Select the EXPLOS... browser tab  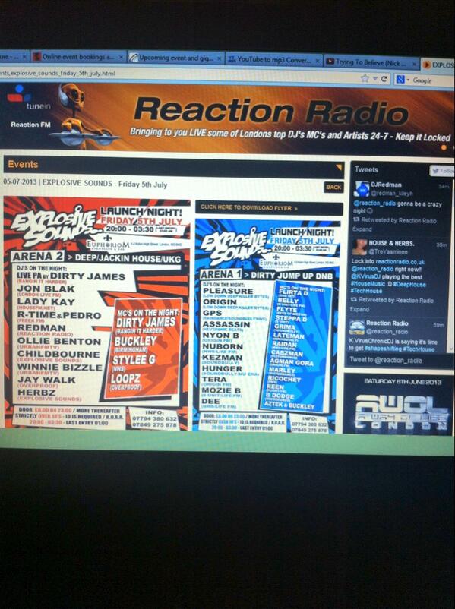pos(438,65)
